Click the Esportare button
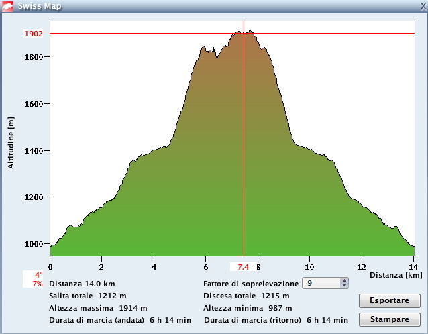 click(390, 300)
